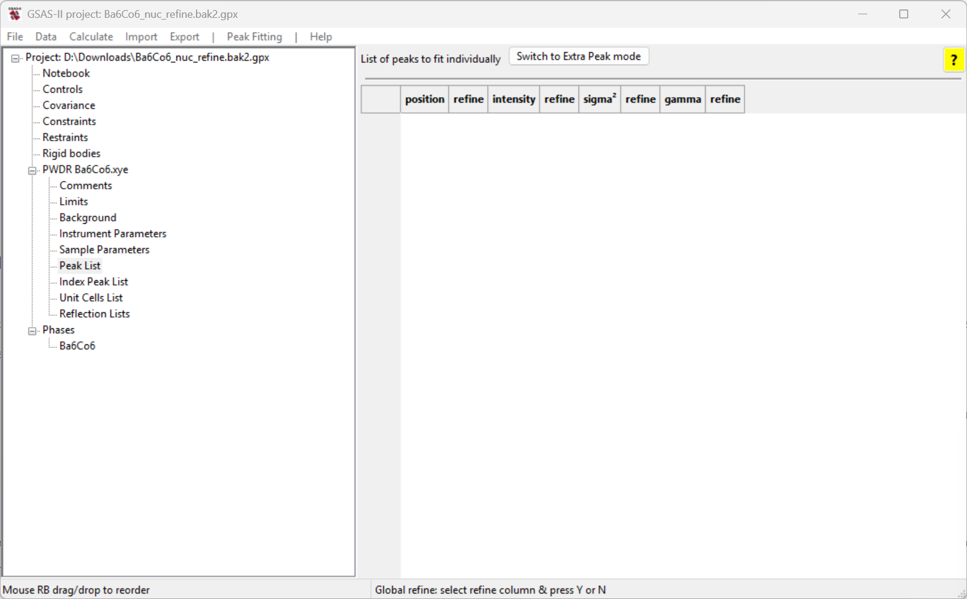
Task: Click the refine header after sigma²
Action: 640,99
